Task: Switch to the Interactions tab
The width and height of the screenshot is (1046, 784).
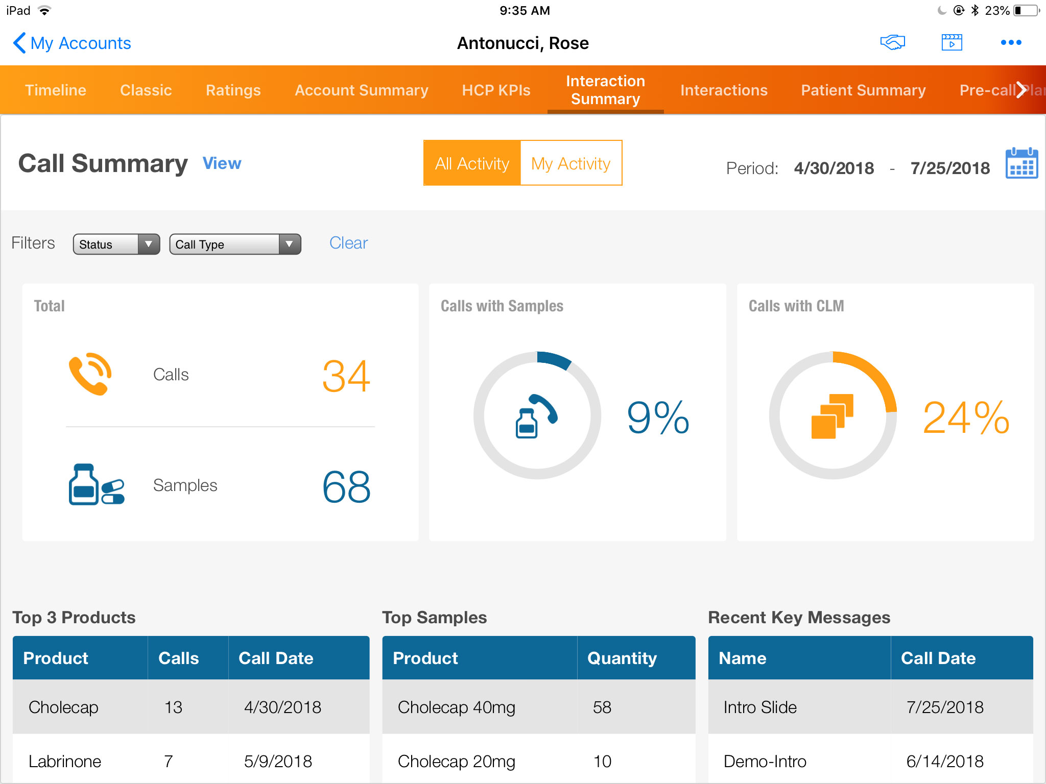Action: coord(724,90)
